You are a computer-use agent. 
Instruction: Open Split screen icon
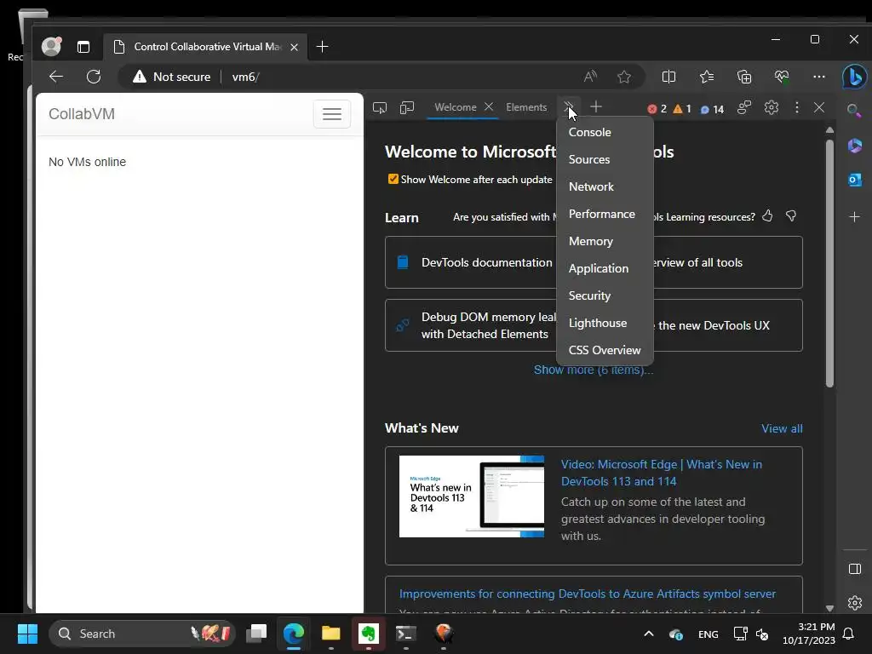pos(669,77)
